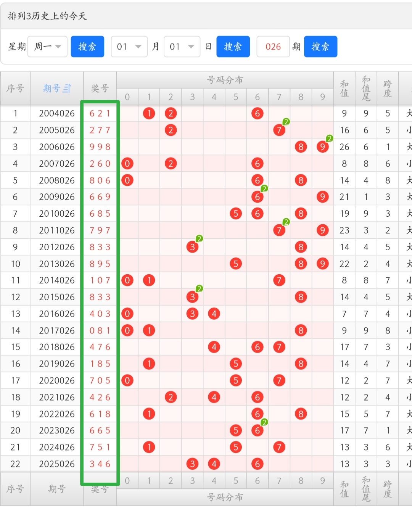
Task: Click red ball 0 in row 2020026
Action: pyautogui.click(x=127, y=380)
